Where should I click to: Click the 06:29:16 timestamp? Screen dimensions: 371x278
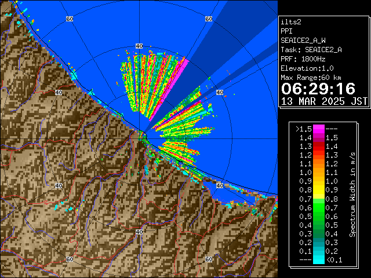pos(318,89)
